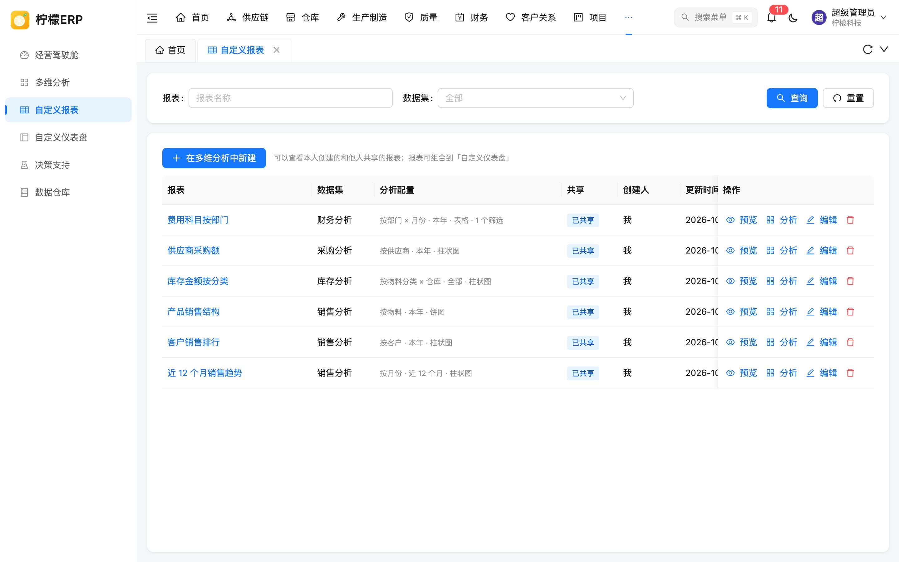Screen dimensions: 899x562
Task: Click the 查询 search button
Action: coord(792,98)
